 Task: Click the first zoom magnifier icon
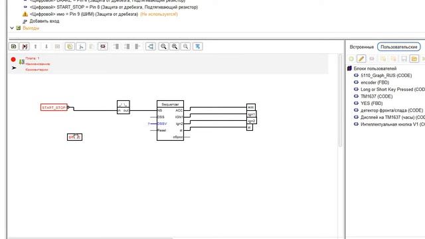163,46
